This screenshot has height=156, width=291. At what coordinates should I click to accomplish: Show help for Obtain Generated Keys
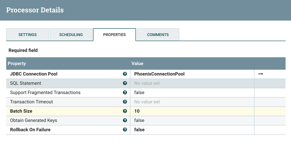pyautogui.click(x=125, y=121)
